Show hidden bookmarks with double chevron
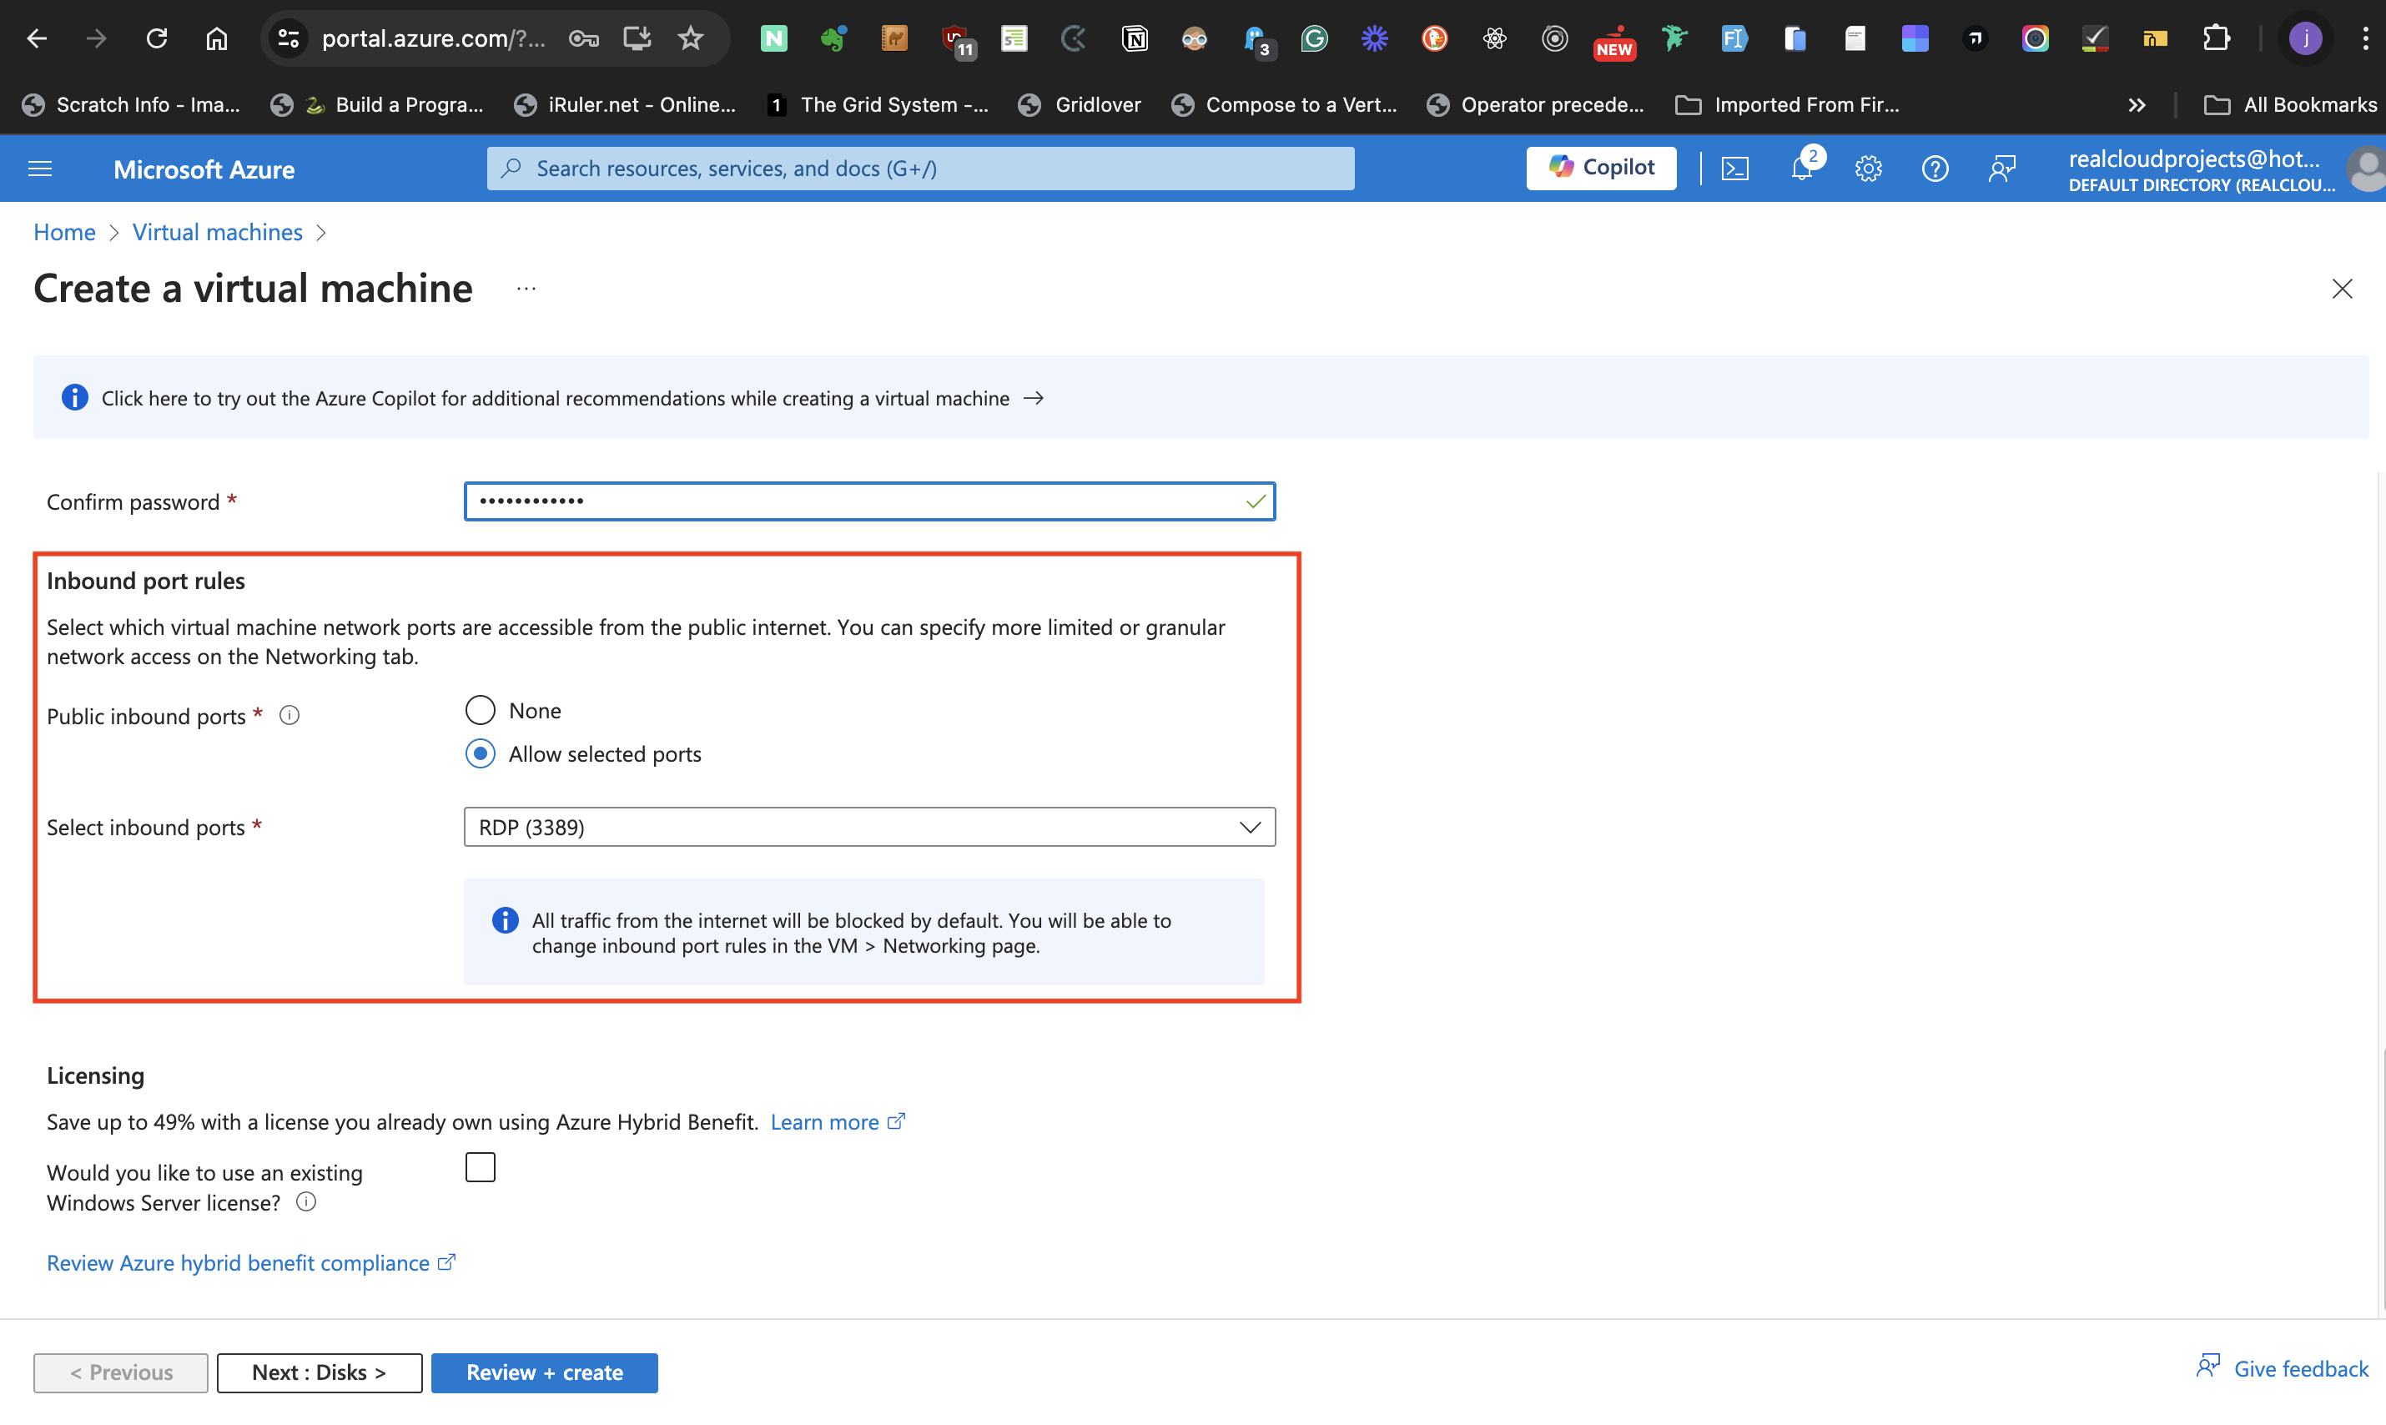2386x1425 pixels. coord(2137,104)
